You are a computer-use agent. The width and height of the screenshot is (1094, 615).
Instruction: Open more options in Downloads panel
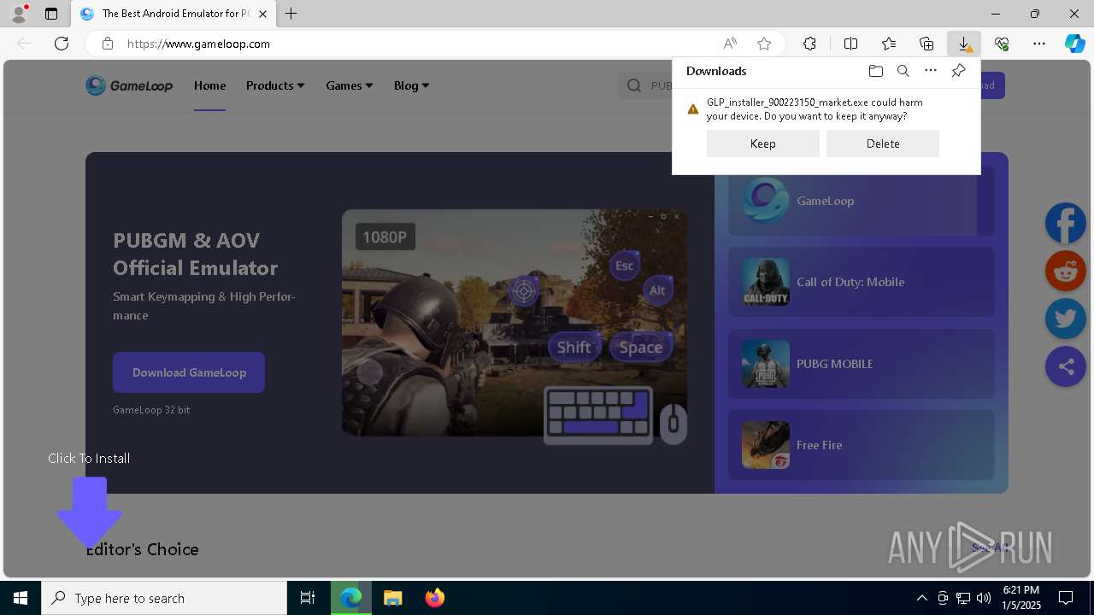931,71
